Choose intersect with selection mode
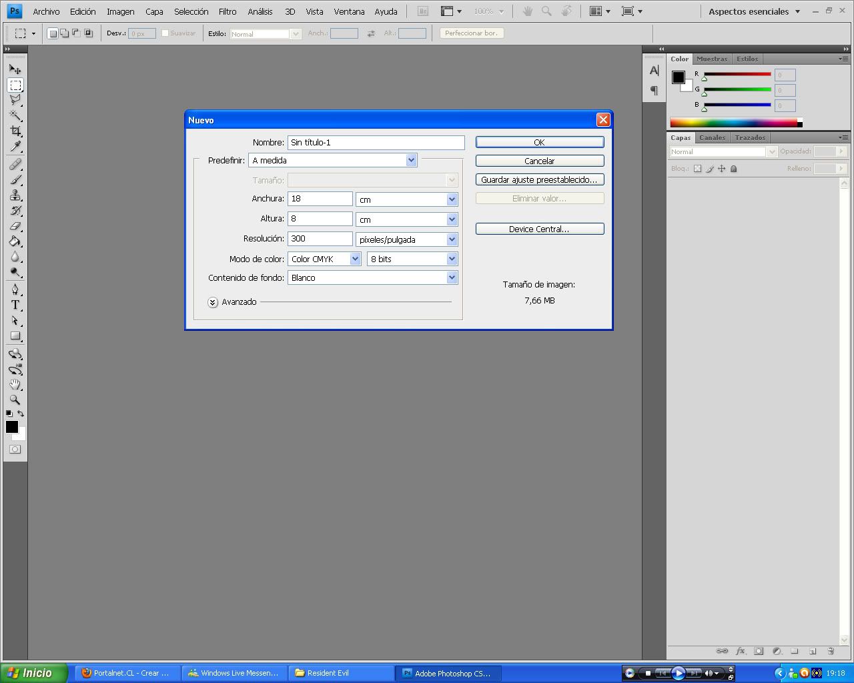Screen dimensions: 854x683 point(88,33)
